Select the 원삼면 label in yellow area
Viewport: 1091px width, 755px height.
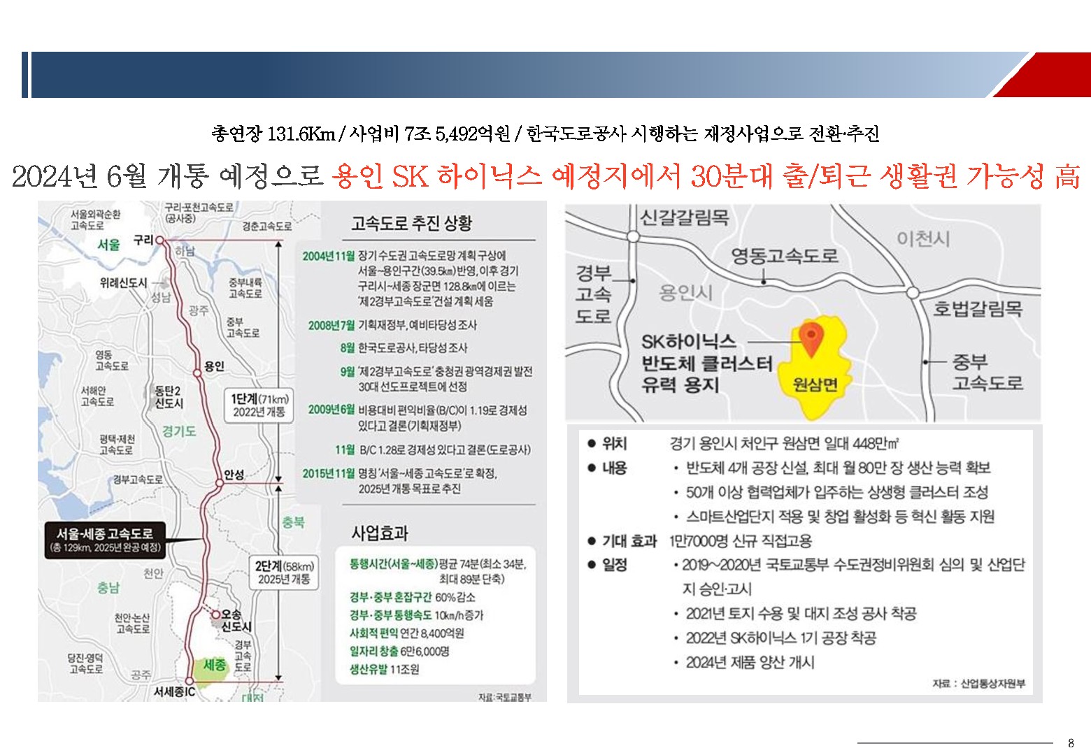(815, 384)
